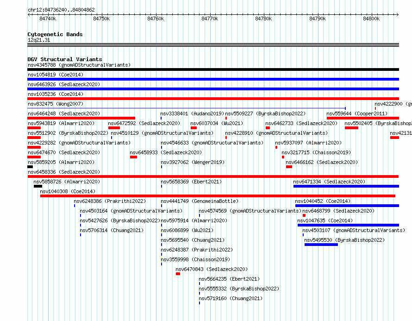Open nsv5858726 (Almarri2020) variant
Screen dimensions: 412x321
[x=67, y=182]
